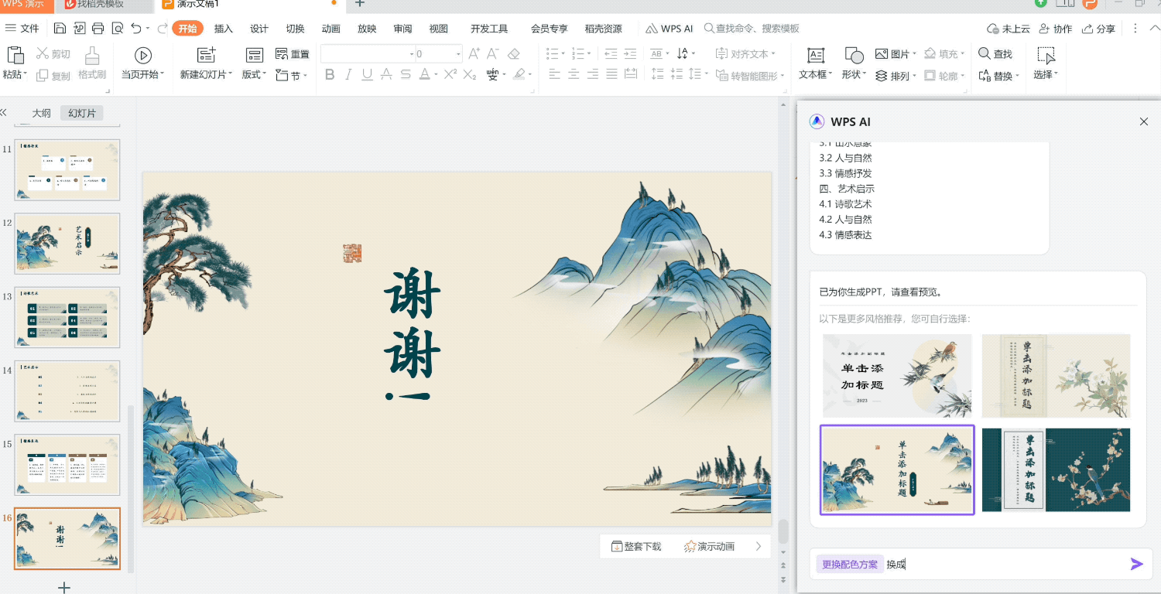Open the 形状 shapes tool
Image resolution: width=1161 pixels, height=594 pixels.
[851, 62]
